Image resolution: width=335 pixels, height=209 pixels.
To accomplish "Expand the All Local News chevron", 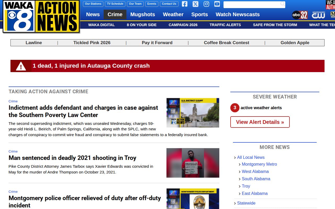I will pos(235,158).
